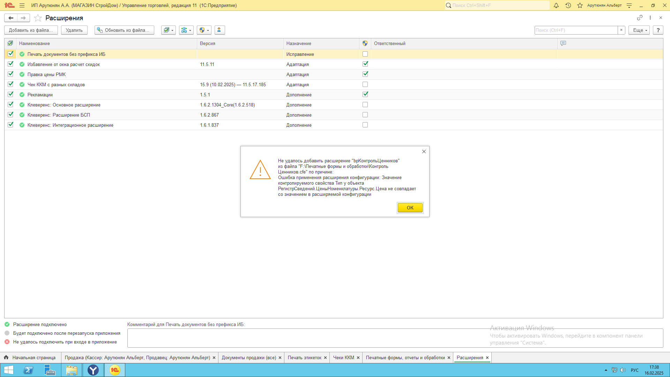Sort by Версия column header
The width and height of the screenshot is (670, 377).
pyautogui.click(x=240, y=43)
